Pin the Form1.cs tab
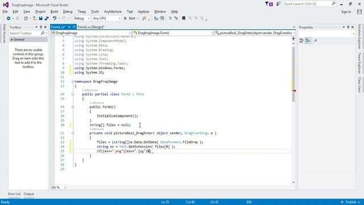Image resolution: width=364 pixels, height=205 pixels. (69, 27)
